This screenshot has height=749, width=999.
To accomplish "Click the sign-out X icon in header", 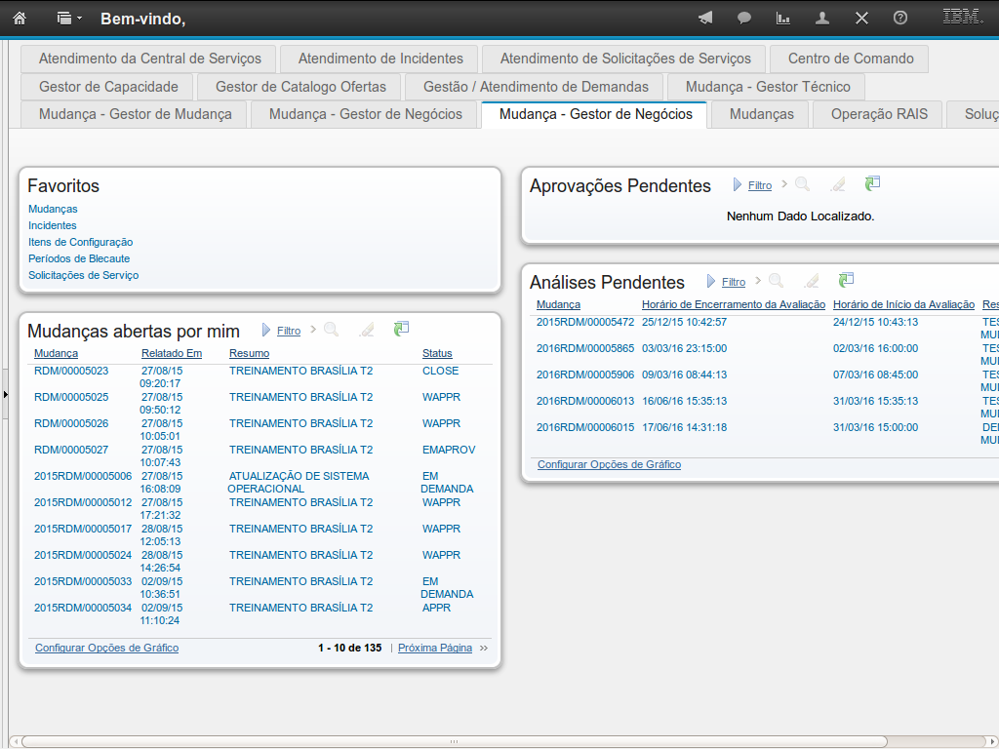I will tap(861, 18).
